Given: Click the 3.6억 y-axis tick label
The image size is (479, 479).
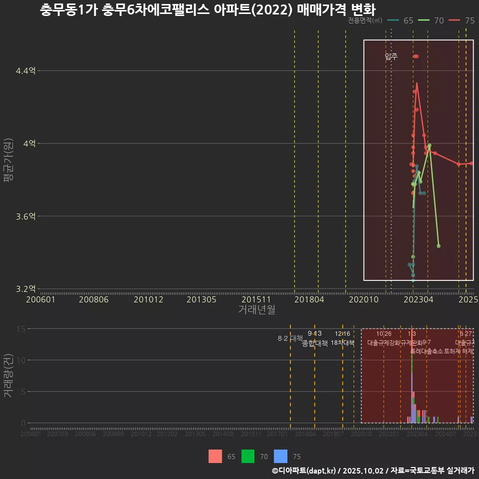Looking at the screenshot, I should [26, 217].
